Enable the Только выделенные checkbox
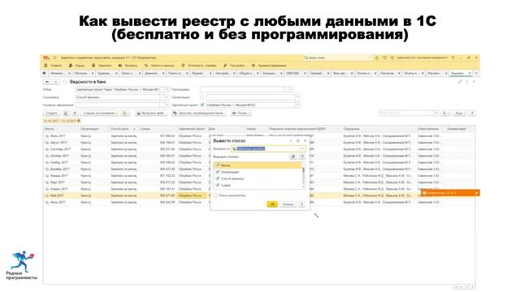This screenshot has height=292, width=520. [x=215, y=195]
